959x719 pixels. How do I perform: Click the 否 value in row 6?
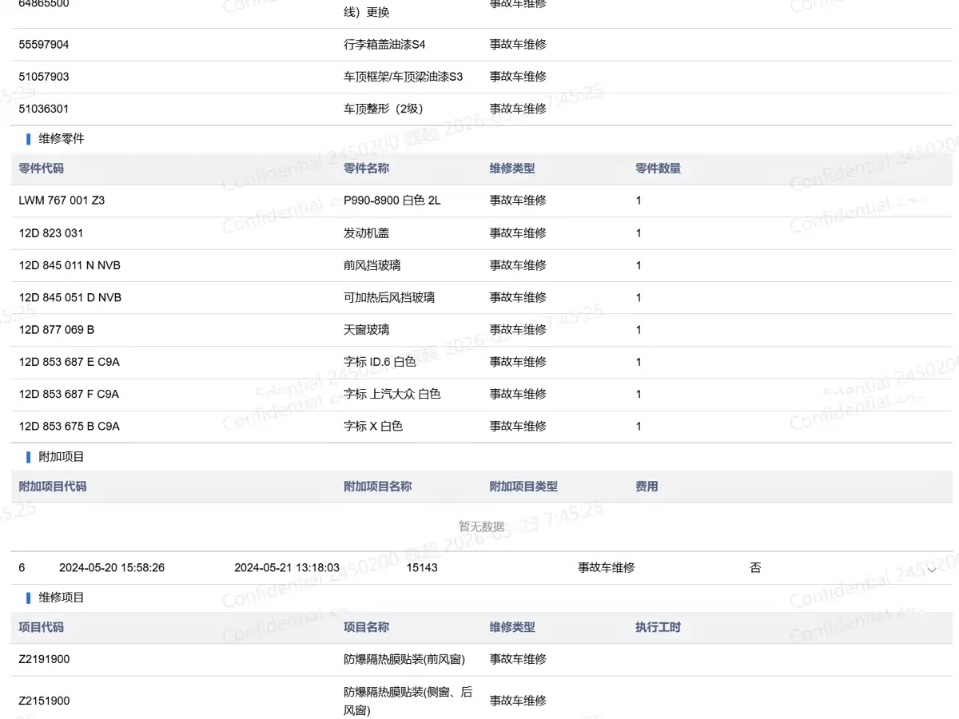(x=755, y=568)
